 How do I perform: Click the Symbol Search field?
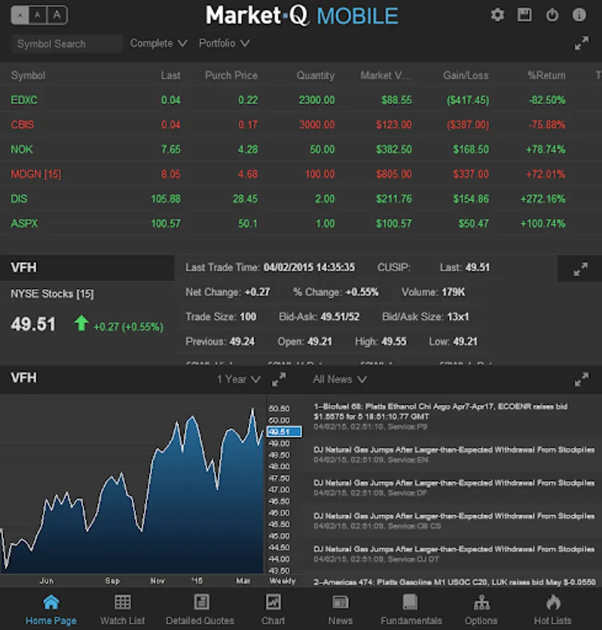coord(66,44)
